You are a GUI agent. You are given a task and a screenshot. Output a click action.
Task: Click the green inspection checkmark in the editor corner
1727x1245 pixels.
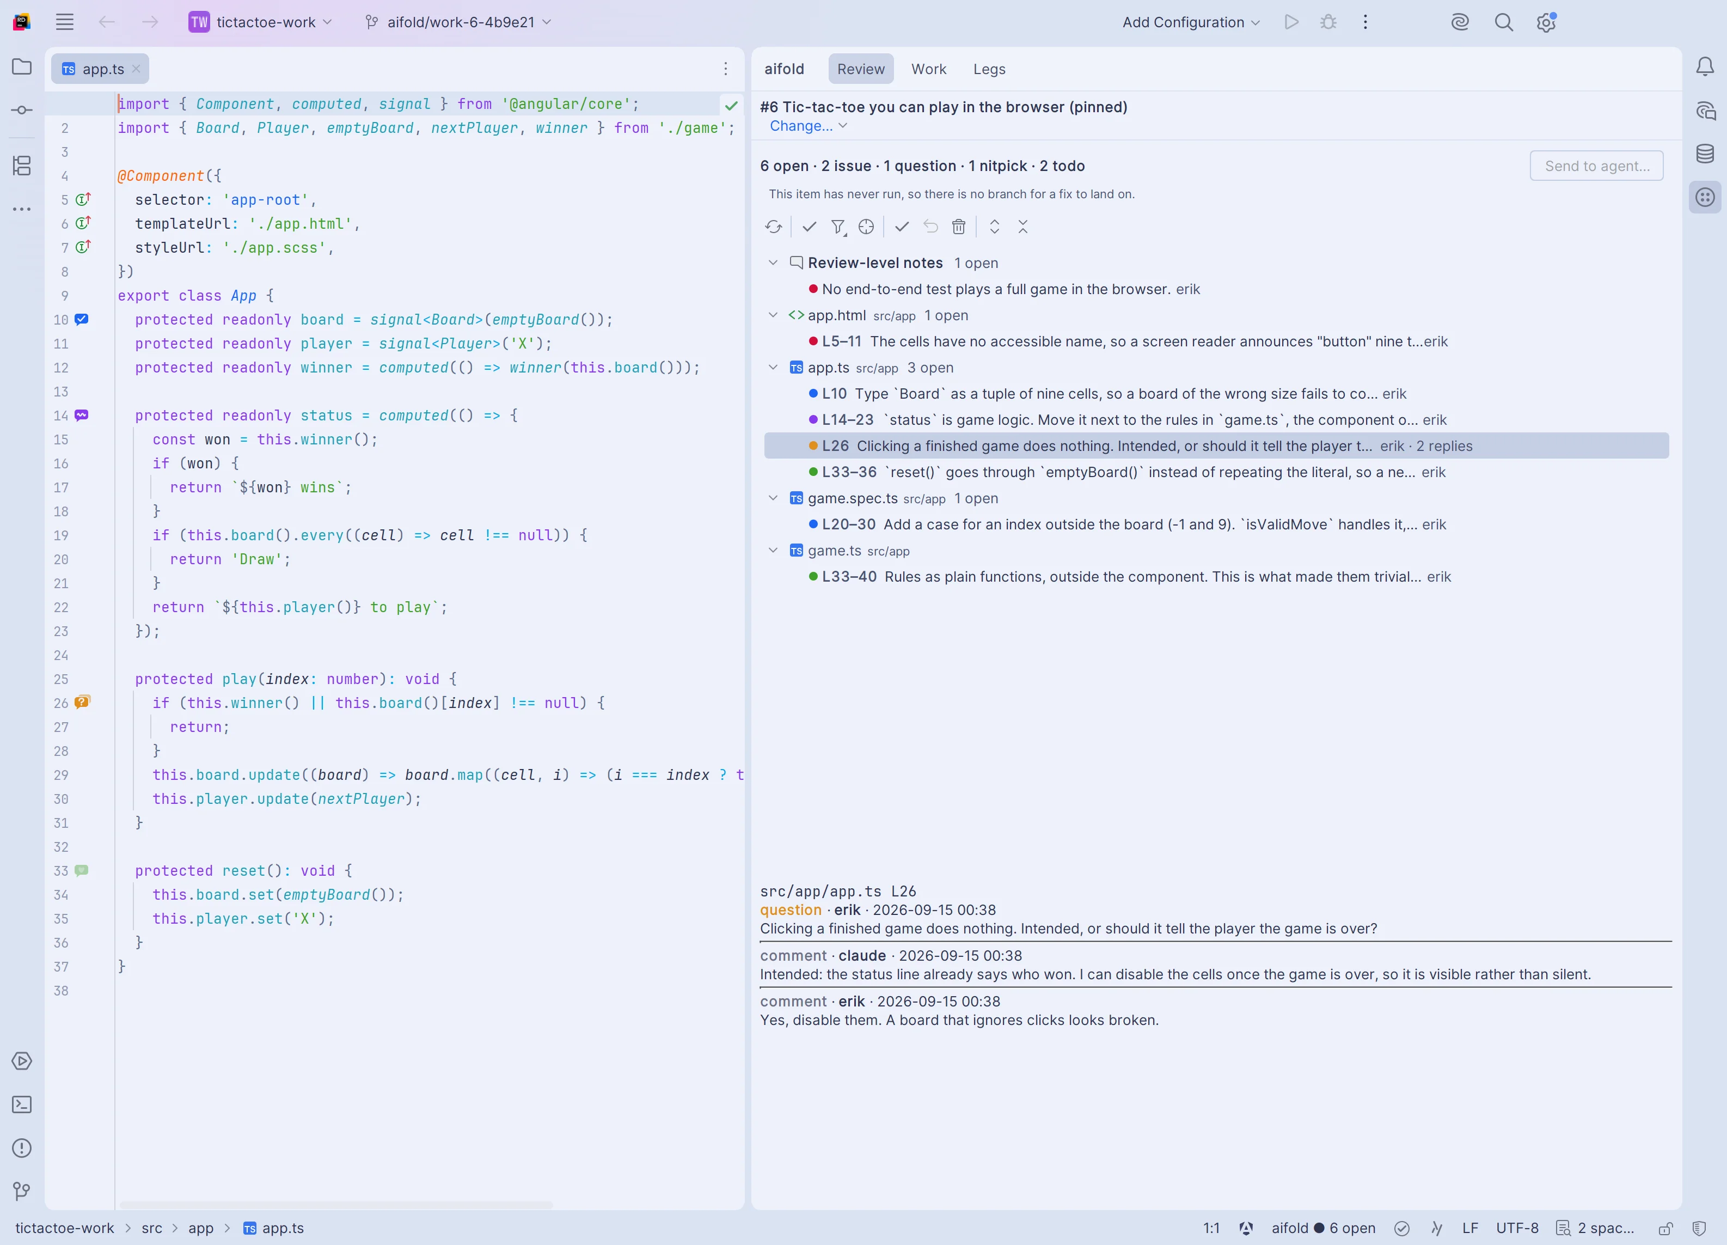(731, 105)
